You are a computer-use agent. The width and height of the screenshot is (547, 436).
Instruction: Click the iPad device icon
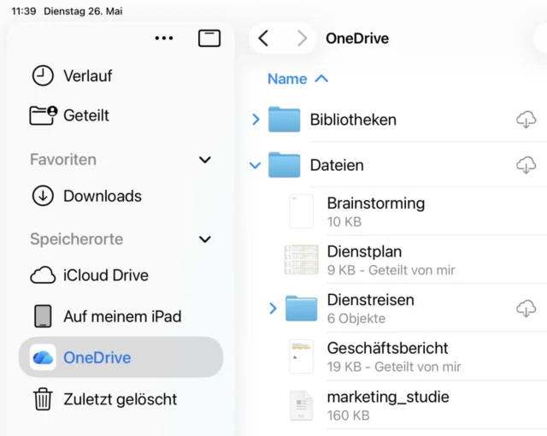click(43, 316)
